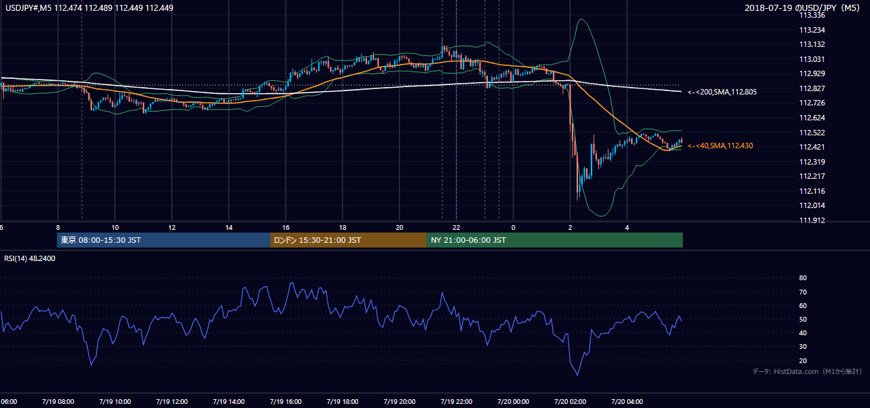870x408 pixels.
Task: Click price level 112.421 on axis
Action: (811, 147)
